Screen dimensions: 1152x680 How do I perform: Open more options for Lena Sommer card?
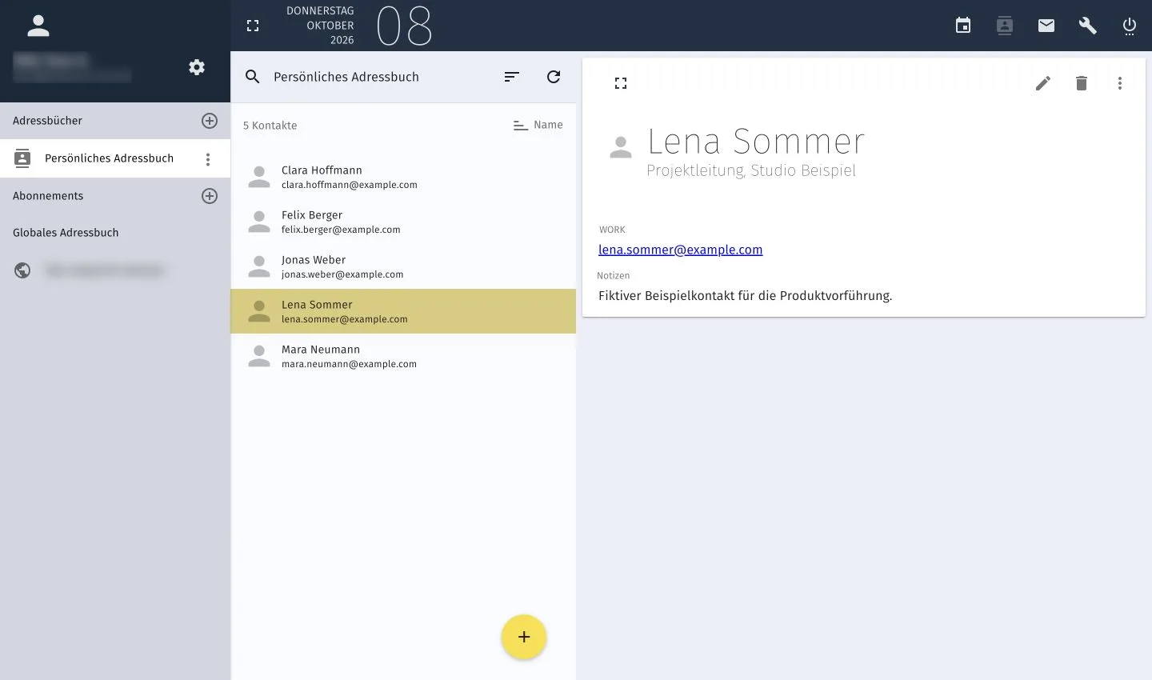pos(1120,83)
